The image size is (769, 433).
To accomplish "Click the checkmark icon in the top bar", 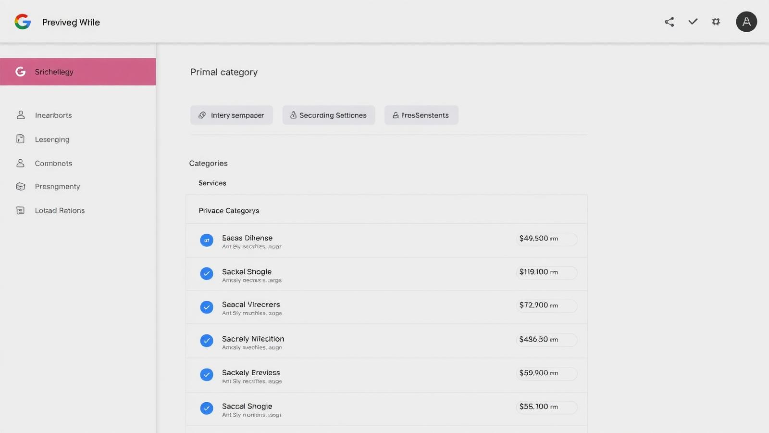I will point(693,22).
